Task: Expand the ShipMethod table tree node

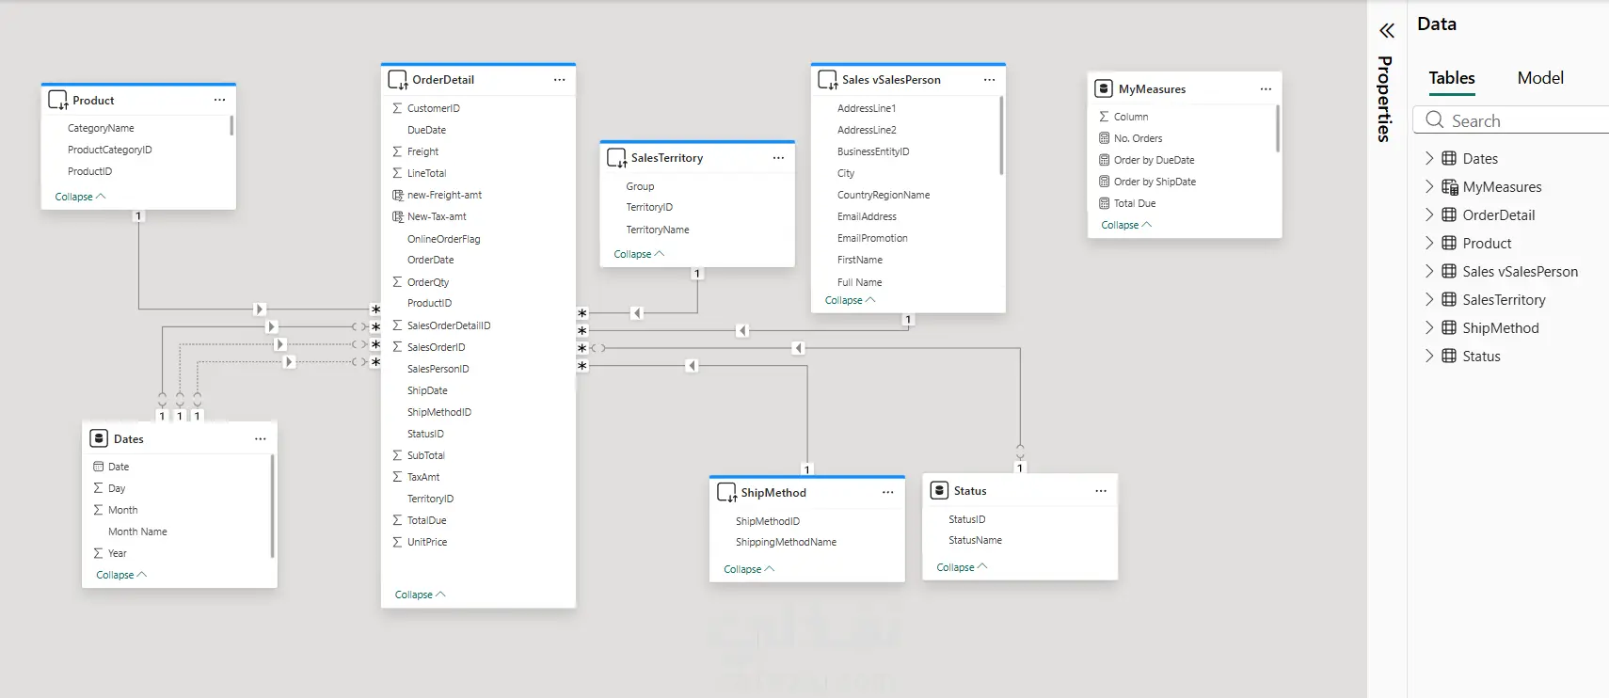Action: click(1429, 327)
